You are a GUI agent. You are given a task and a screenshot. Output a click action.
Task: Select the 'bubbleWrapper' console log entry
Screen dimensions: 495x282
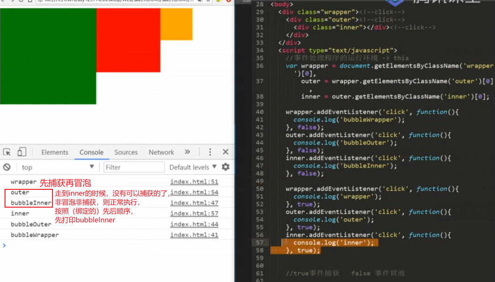pos(35,235)
